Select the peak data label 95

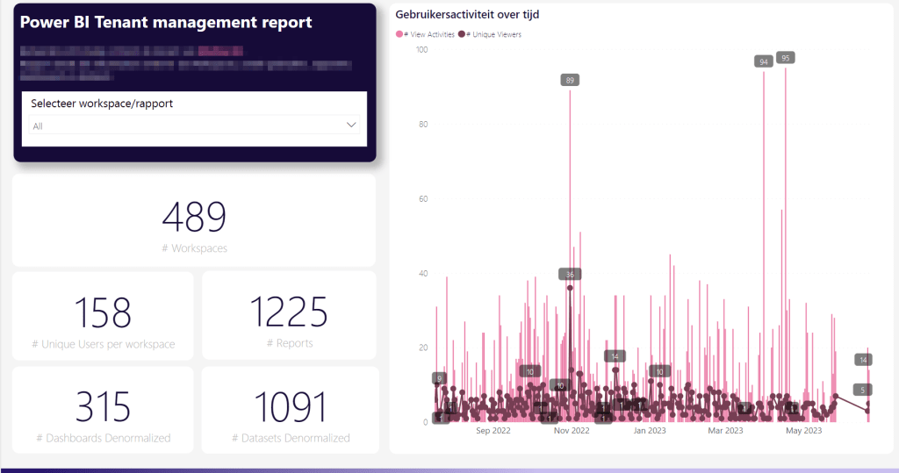coord(786,58)
